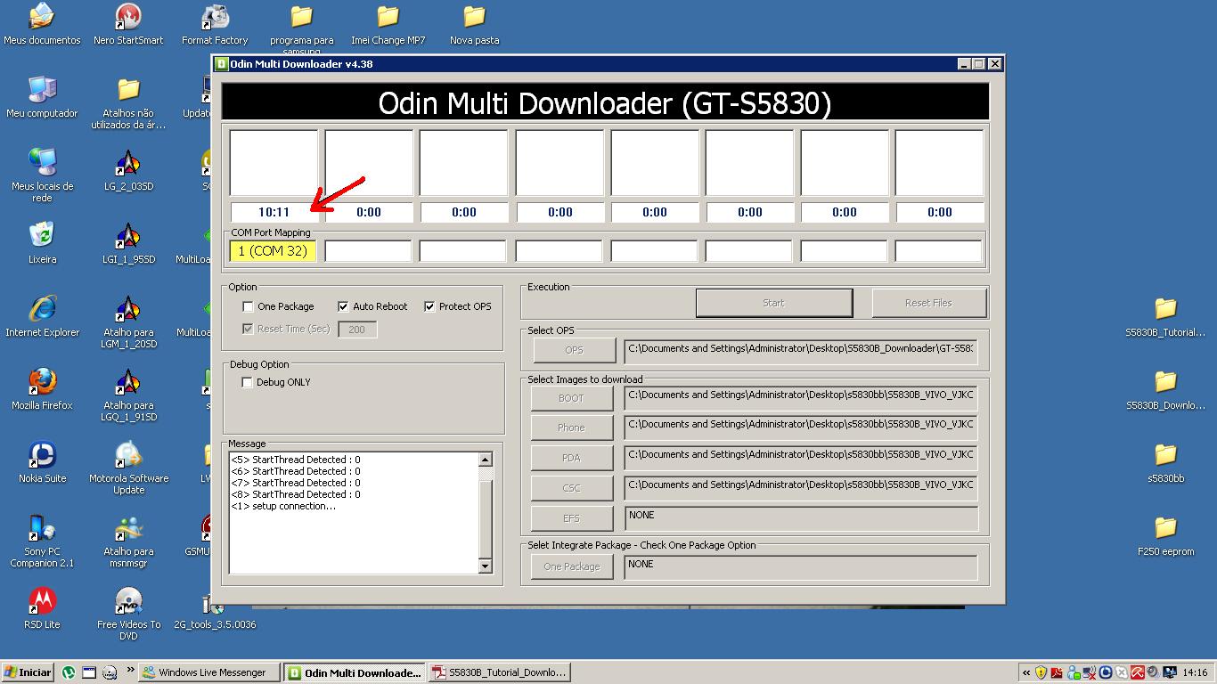Select the F250 eeprom desktop folder

(x=1165, y=536)
